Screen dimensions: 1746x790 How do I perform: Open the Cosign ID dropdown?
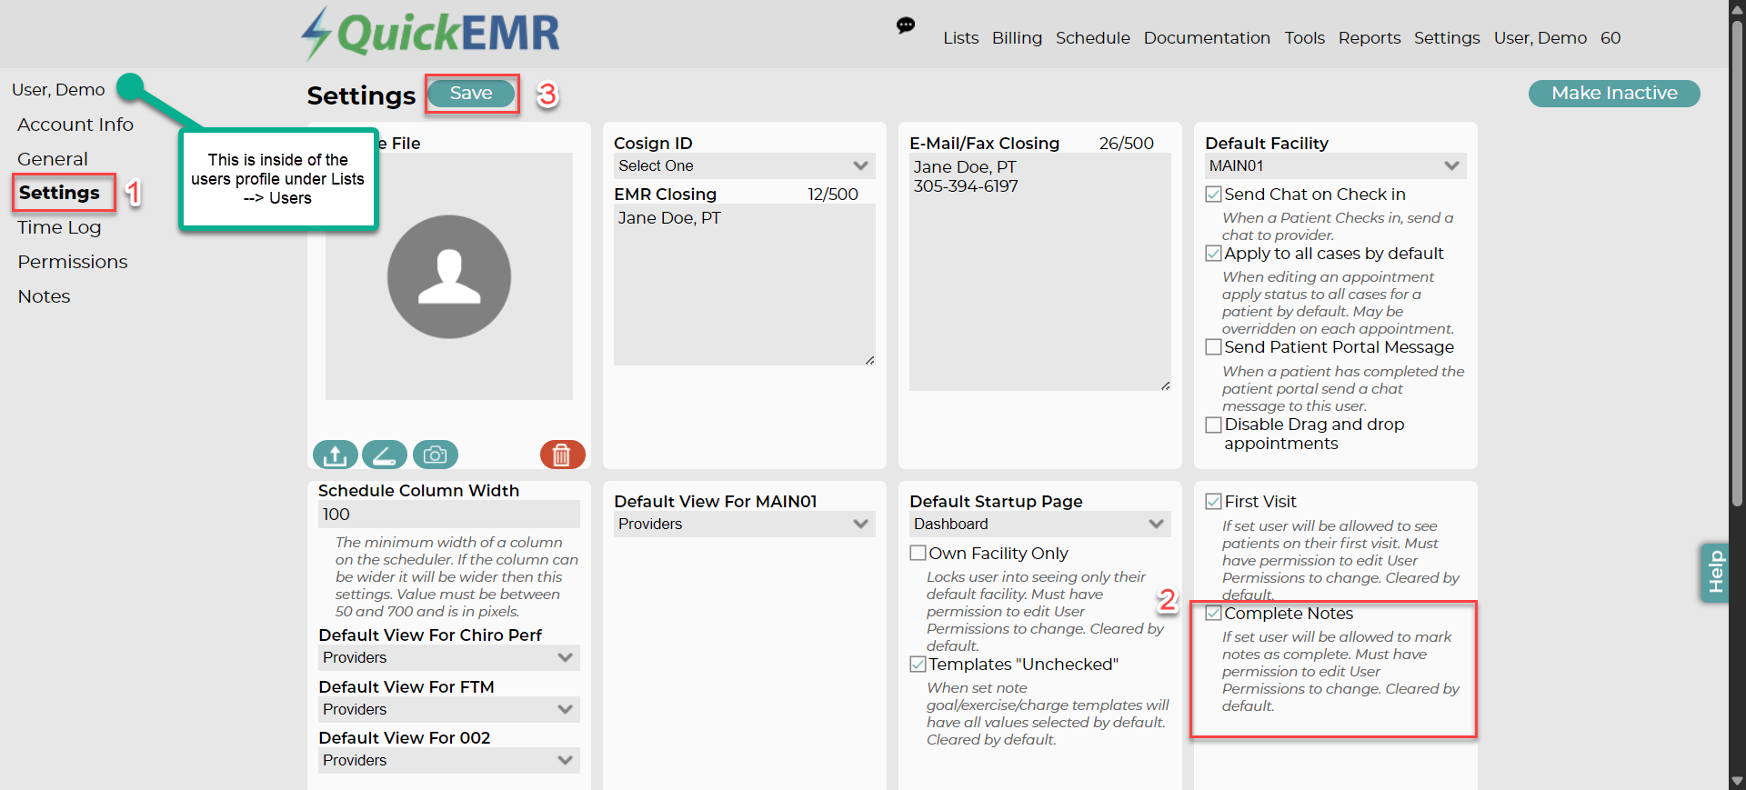744,166
